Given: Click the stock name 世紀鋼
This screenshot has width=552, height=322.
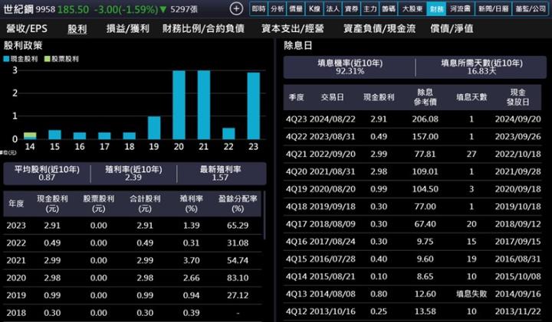Looking at the screenshot, I should click(x=18, y=9).
